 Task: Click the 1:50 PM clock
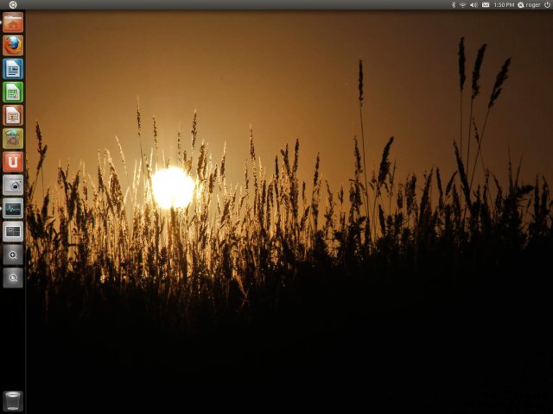504,5
